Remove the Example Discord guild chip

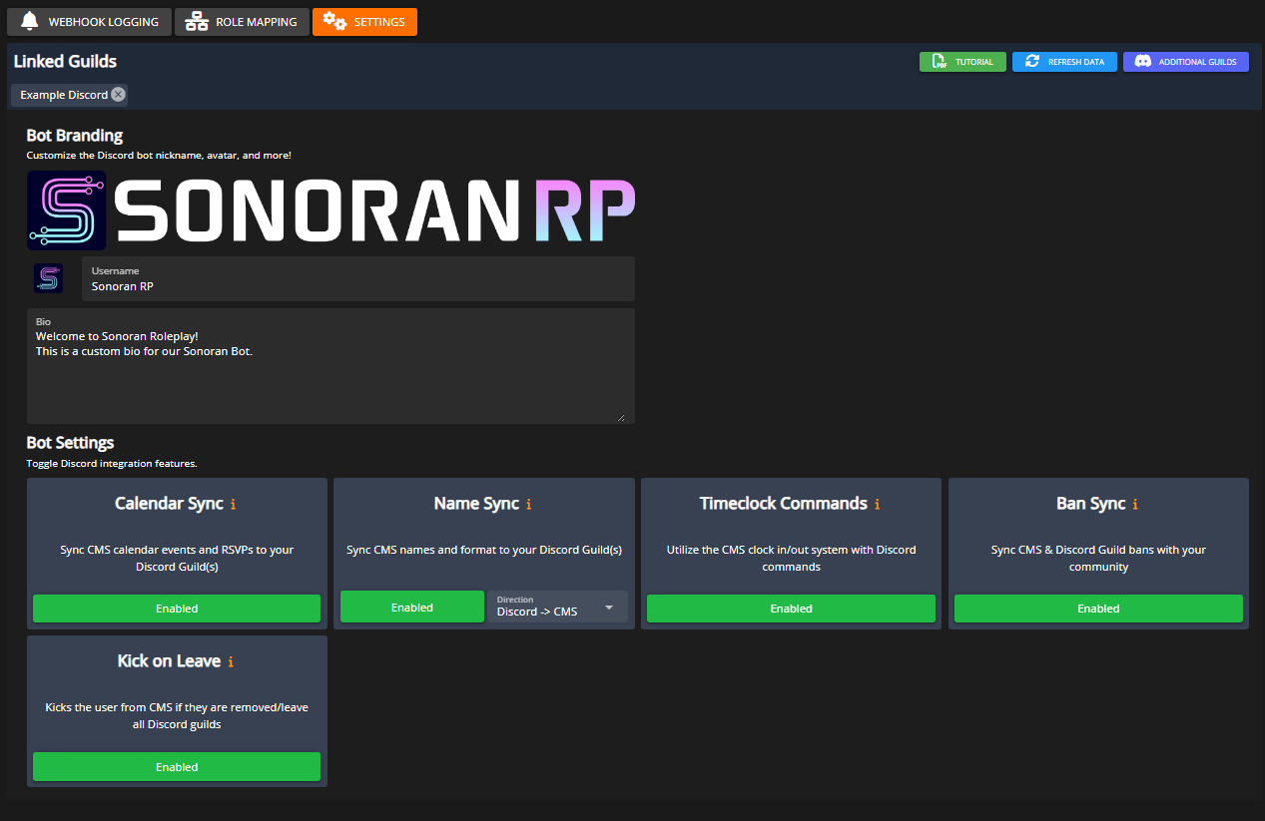point(118,95)
